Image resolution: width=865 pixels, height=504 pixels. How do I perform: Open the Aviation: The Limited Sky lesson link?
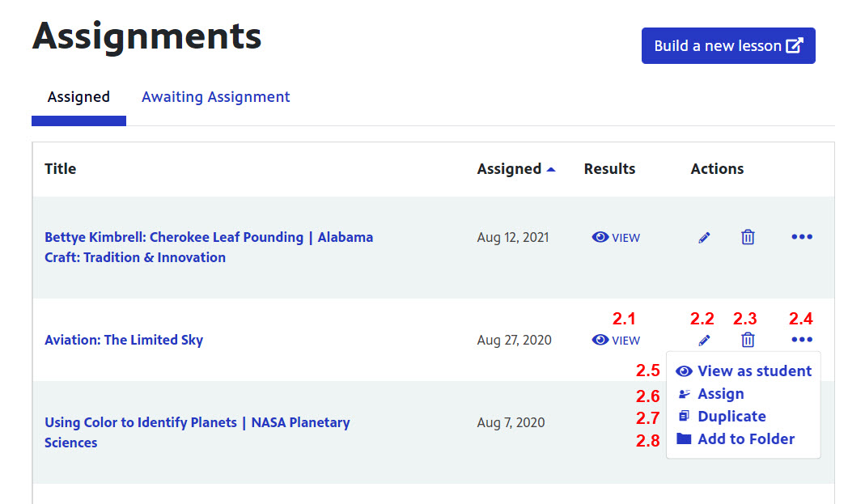point(124,340)
